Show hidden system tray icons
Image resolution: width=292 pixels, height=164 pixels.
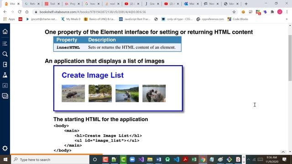(x=248, y=159)
